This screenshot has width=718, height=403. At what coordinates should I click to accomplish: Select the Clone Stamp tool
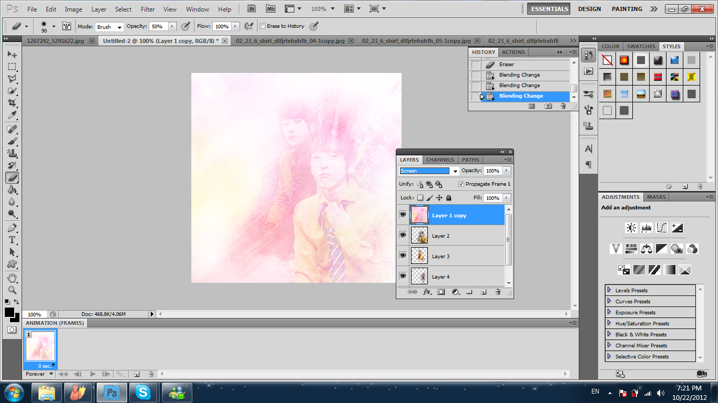pos(12,153)
